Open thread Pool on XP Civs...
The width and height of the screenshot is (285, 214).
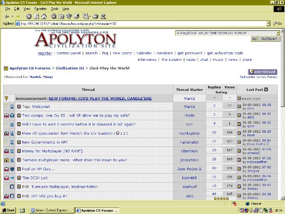point(38,169)
